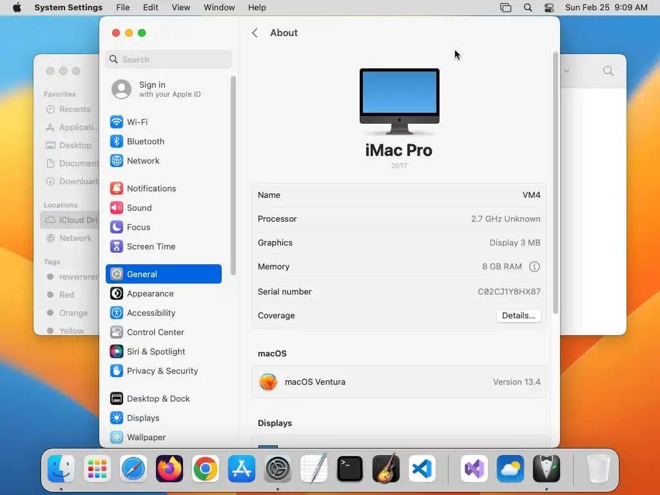Open Wi-Fi settings in sidebar

pos(163,122)
